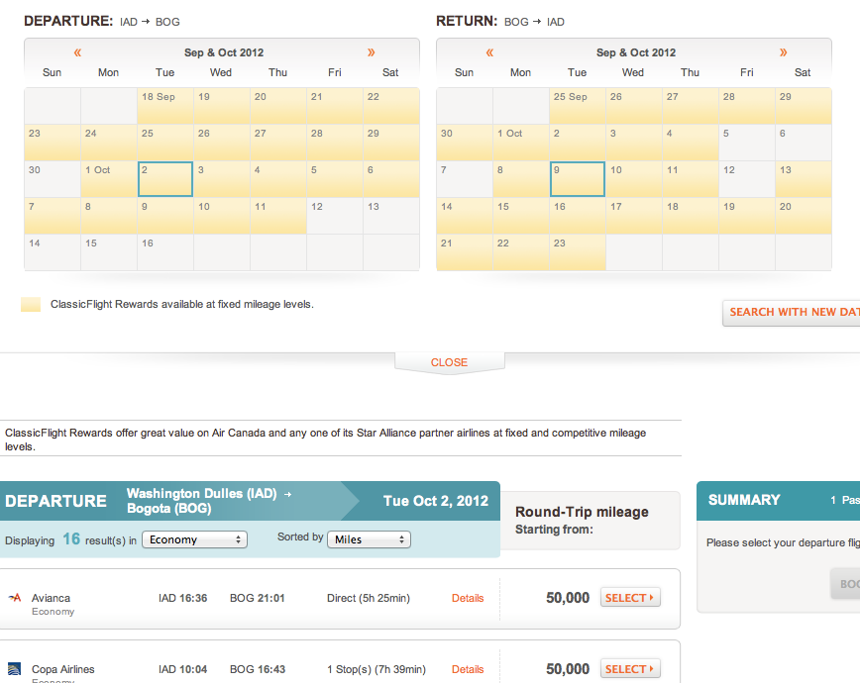Go to next dates in Departure calendar
The width and height of the screenshot is (860, 683).
pyautogui.click(x=372, y=52)
